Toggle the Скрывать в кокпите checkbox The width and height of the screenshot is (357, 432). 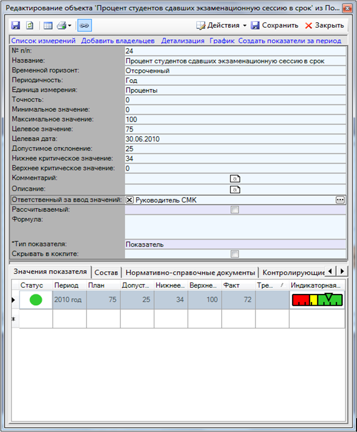coord(235,254)
